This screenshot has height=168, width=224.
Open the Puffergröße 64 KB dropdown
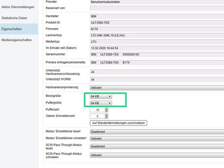101,103
